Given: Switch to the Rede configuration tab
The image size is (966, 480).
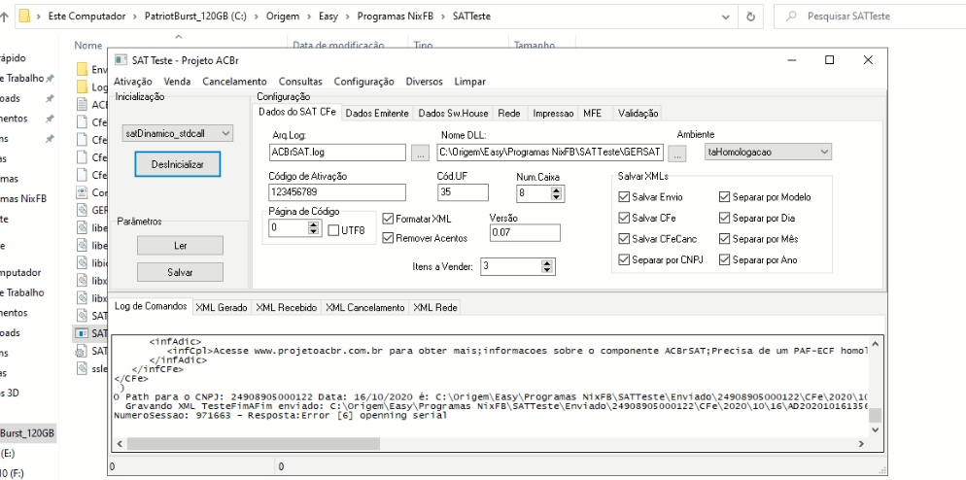Looking at the screenshot, I should (509, 114).
